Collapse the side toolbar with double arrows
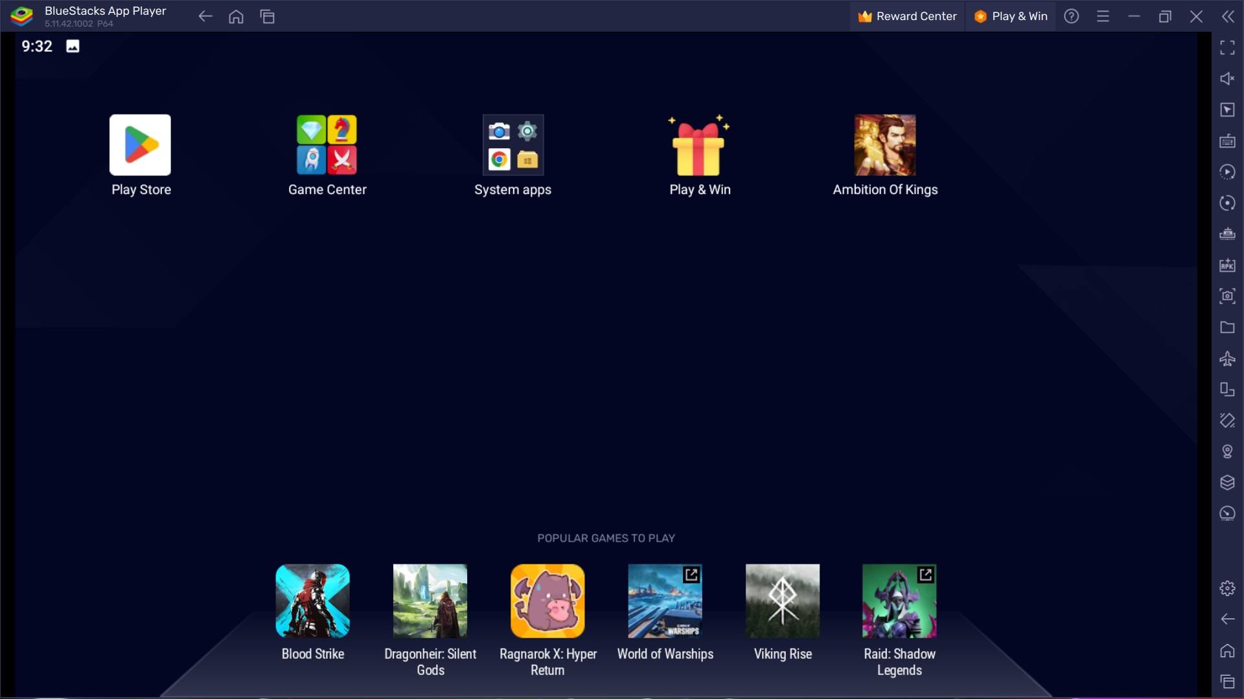Viewport: 1244px width, 699px height. (1228, 16)
